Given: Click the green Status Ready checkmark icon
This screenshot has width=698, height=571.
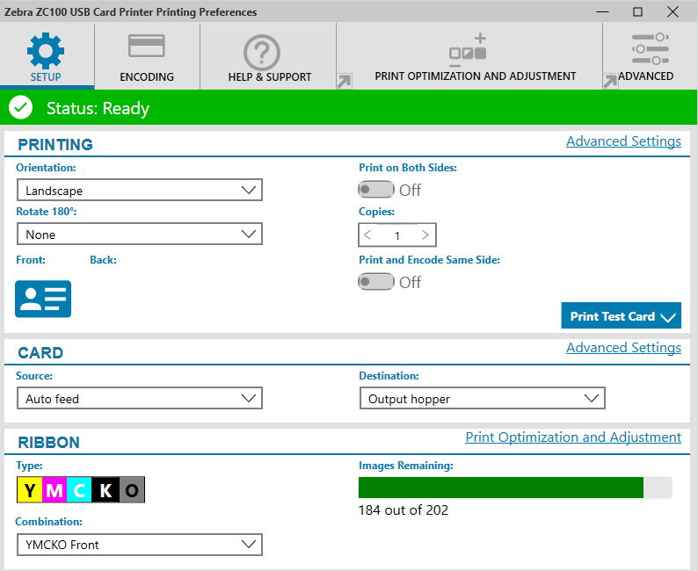Looking at the screenshot, I should [20, 108].
